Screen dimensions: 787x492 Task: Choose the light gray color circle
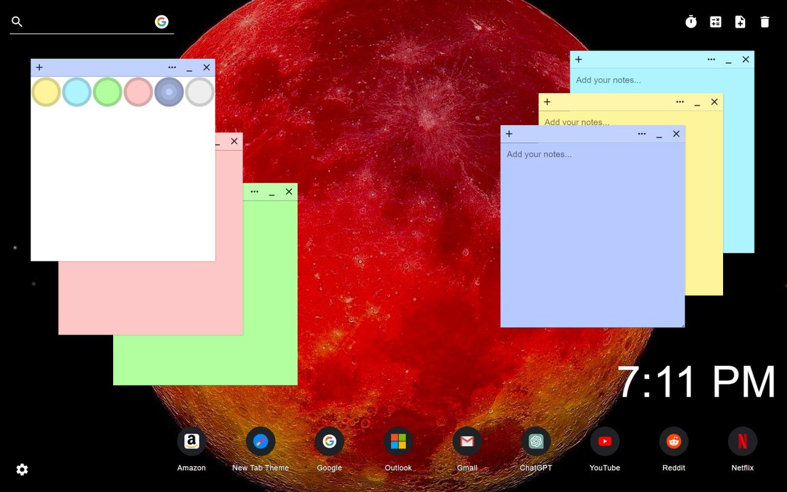[200, 92]
